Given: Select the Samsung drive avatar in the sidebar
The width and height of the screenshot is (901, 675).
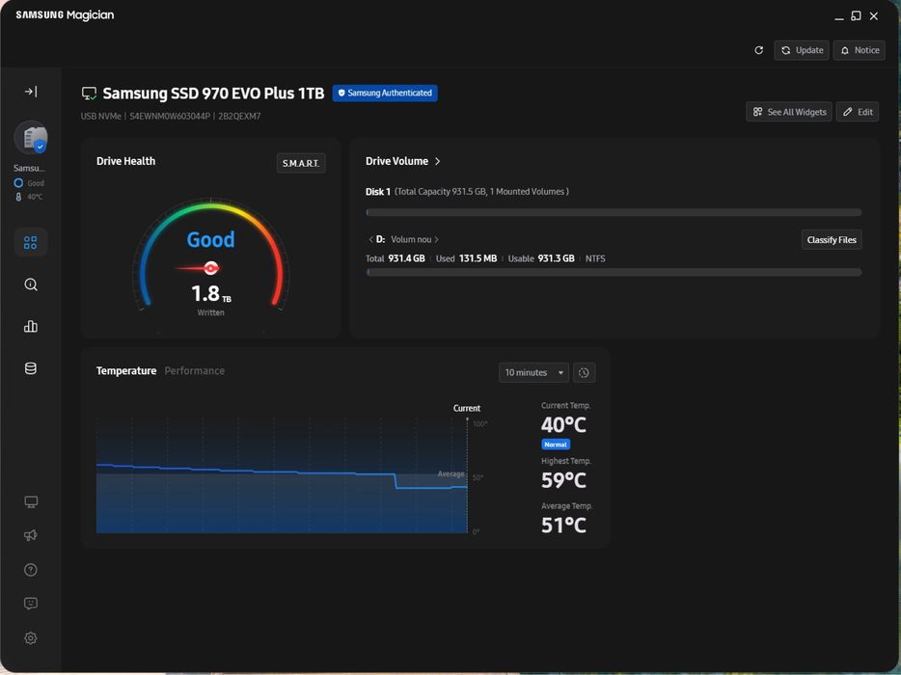Looking at the screenshot, I should tap(31, 137).
